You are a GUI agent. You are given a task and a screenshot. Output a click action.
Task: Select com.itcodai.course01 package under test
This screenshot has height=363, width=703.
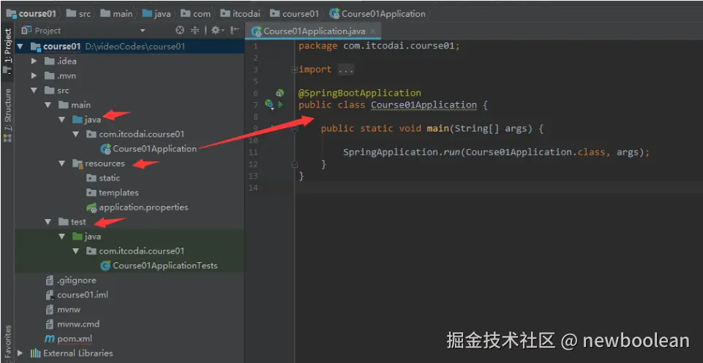coord(142,251)
